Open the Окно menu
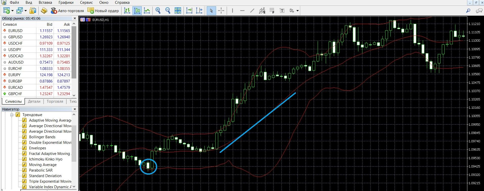 104,3
